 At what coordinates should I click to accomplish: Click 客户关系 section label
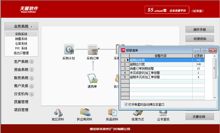pos(21,86)
